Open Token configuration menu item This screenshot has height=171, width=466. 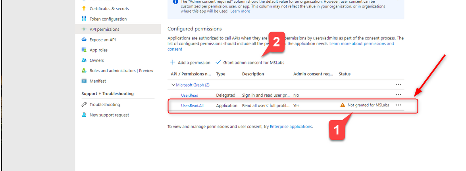point(108,19)
